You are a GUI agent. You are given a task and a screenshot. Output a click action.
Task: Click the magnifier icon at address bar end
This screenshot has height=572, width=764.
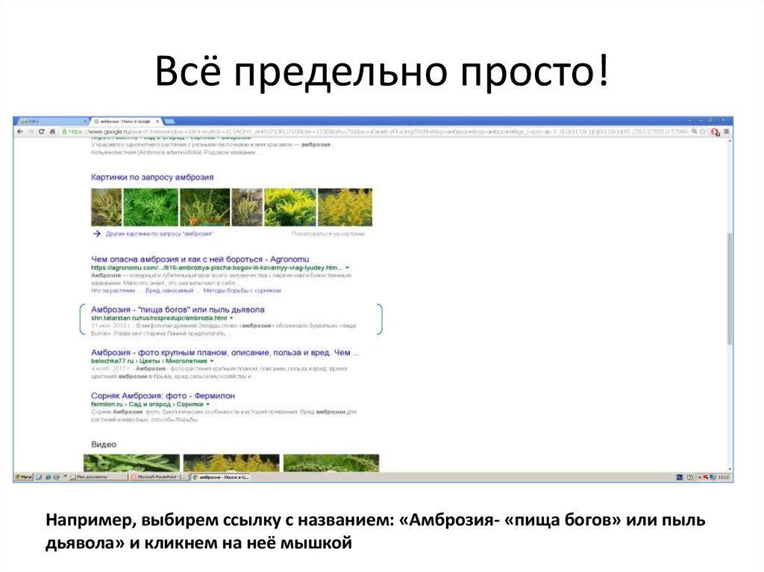(x=695, y=131)
